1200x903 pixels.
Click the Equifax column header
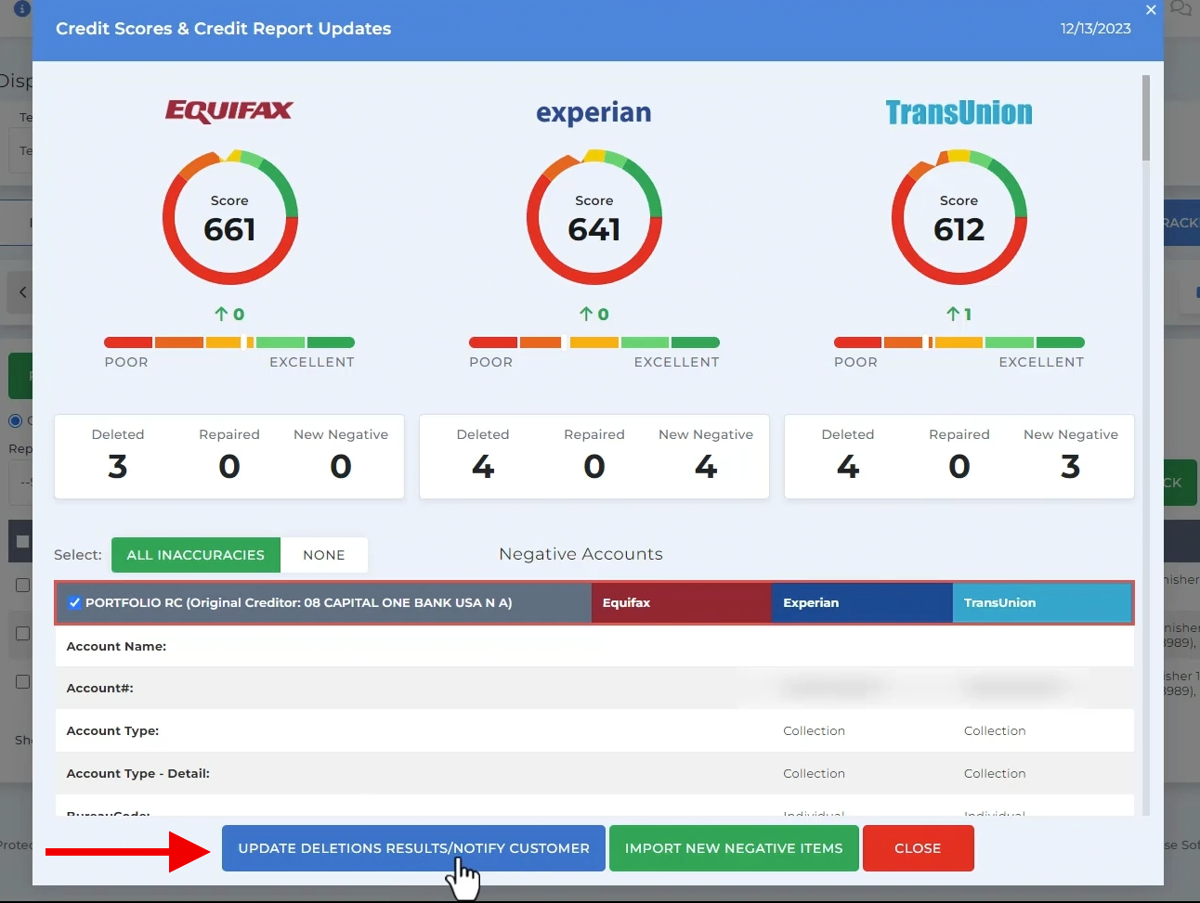point(681,602)
